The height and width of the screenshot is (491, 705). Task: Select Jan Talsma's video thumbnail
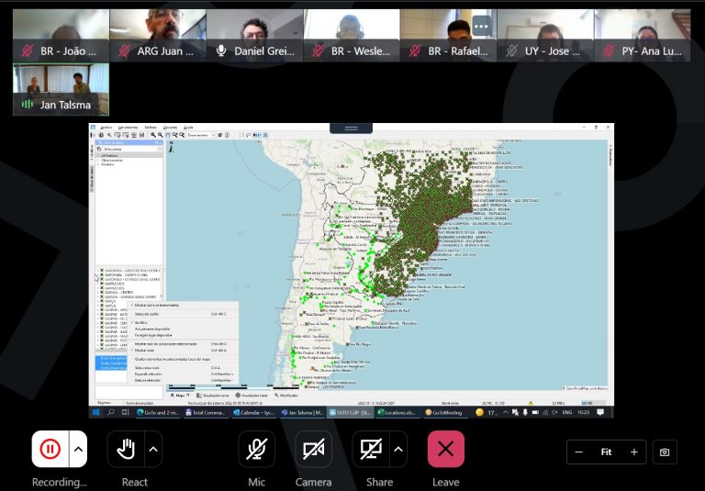coord(61,89)
